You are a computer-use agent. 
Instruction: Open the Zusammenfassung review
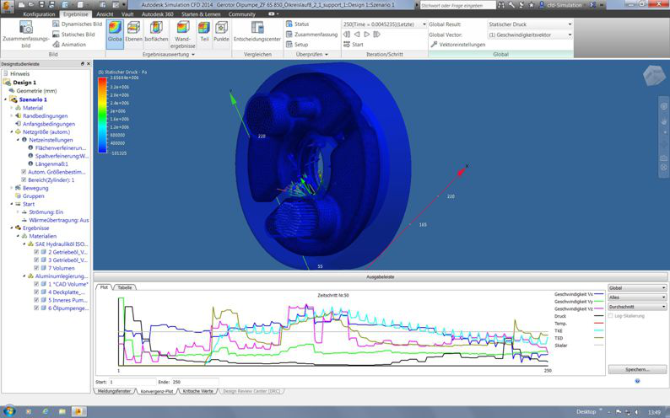click(311, 34)
